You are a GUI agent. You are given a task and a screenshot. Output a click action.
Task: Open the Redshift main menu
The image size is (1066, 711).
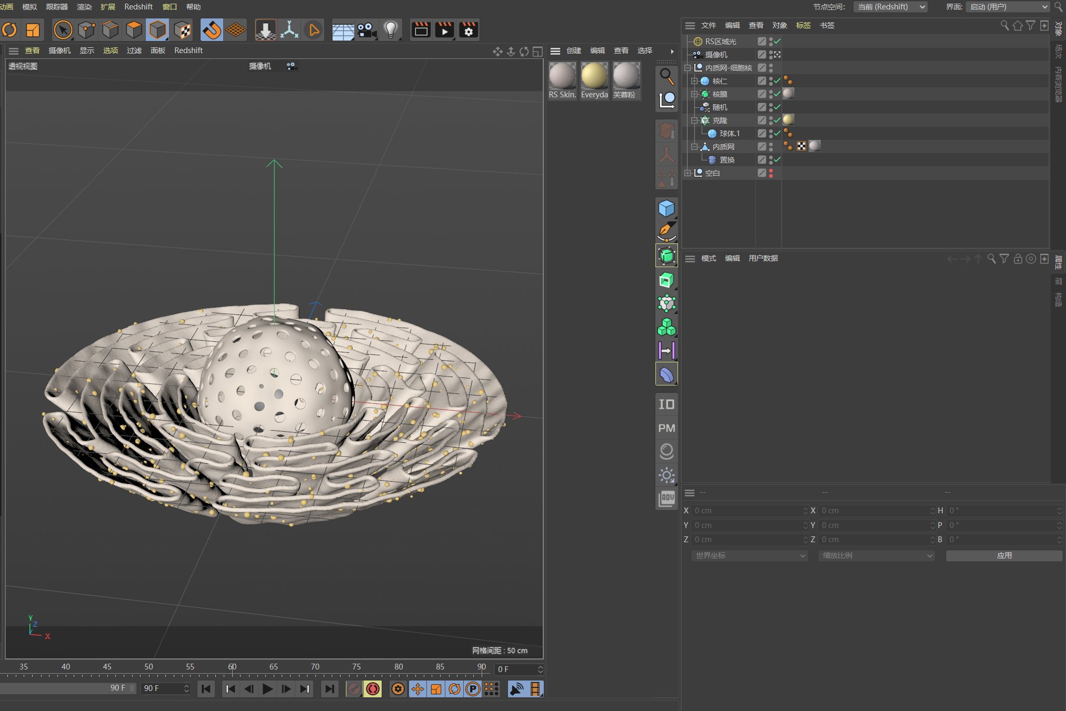[138, 7]
